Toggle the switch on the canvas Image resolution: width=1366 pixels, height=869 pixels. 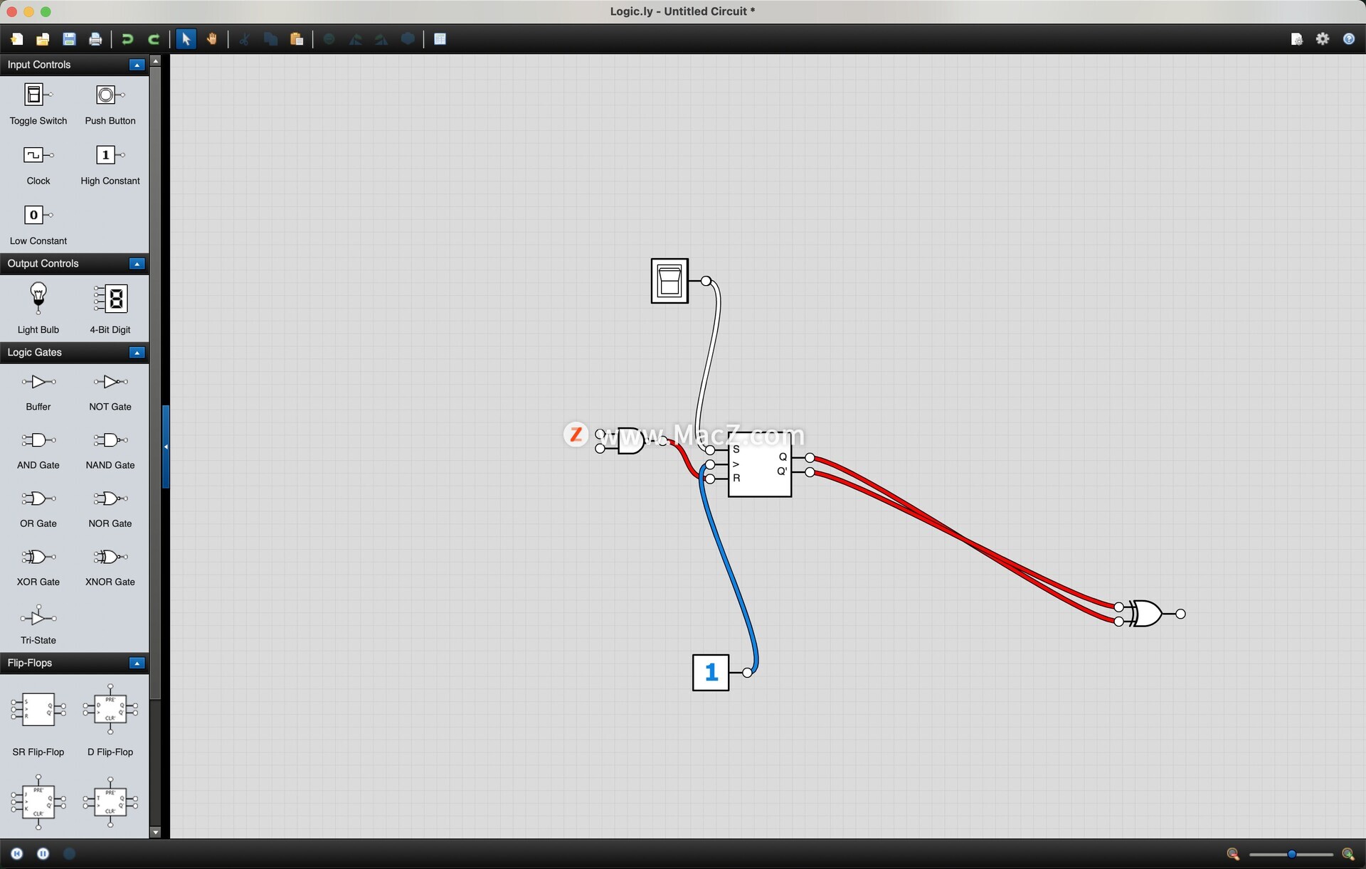coord(669,281)
